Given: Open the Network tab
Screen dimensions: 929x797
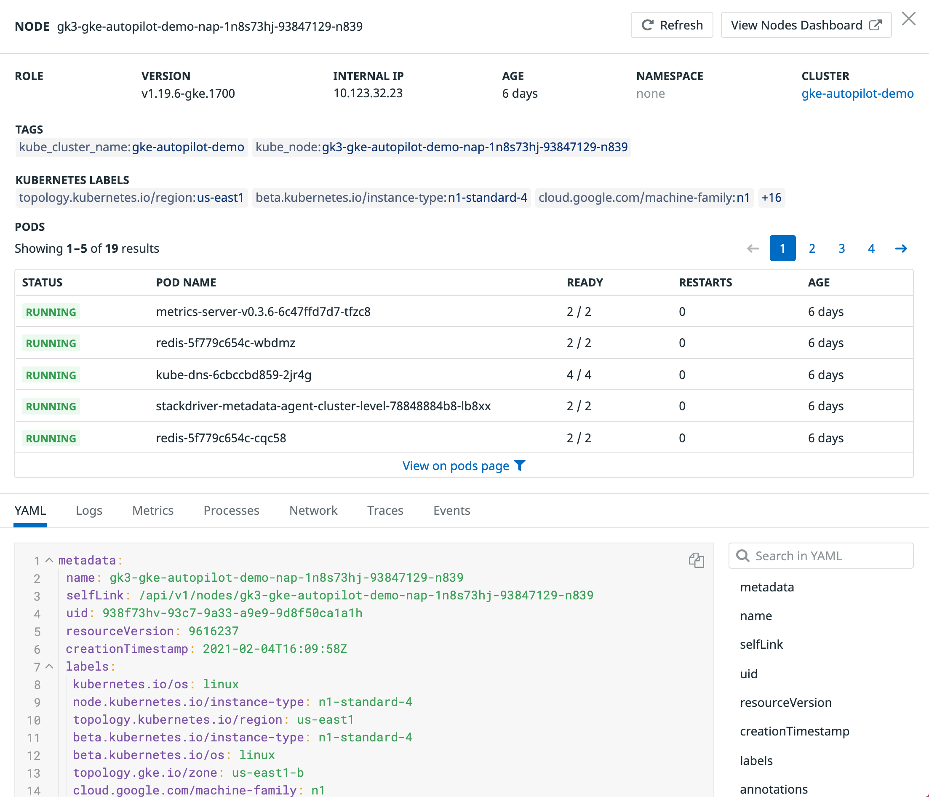Looking at the screenshot, I should tap(313, 511).
